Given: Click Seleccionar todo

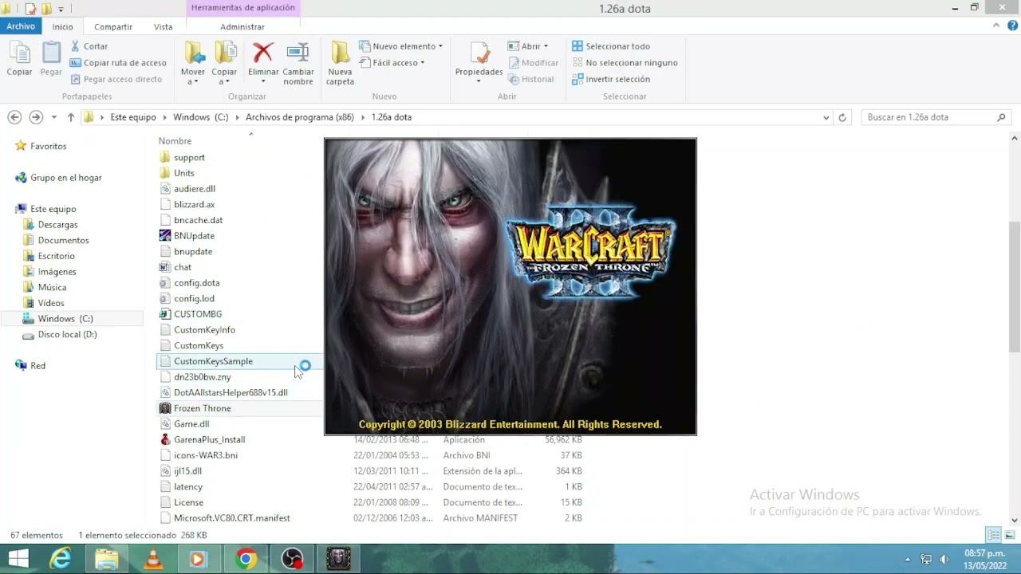Looking at the screenshot, I should click(611, 46).
